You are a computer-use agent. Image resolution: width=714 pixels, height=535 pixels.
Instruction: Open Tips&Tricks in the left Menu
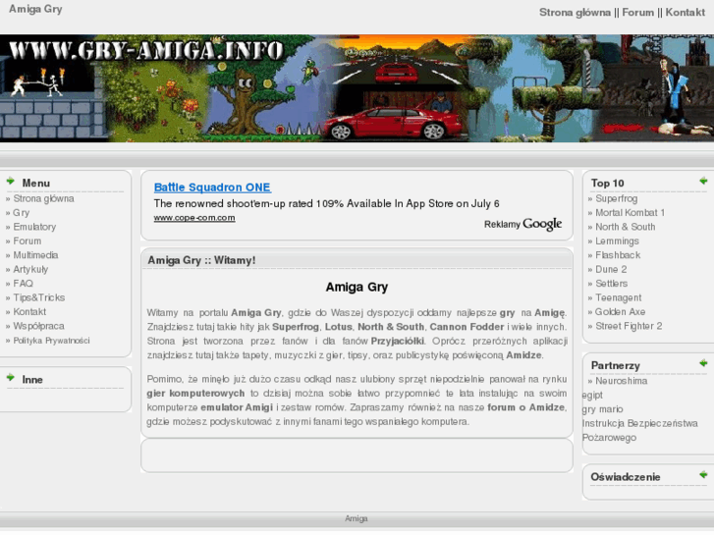(x=39, y=297)
